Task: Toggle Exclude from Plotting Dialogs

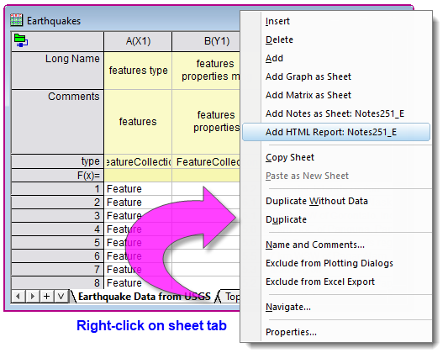Action: (329, 263)
